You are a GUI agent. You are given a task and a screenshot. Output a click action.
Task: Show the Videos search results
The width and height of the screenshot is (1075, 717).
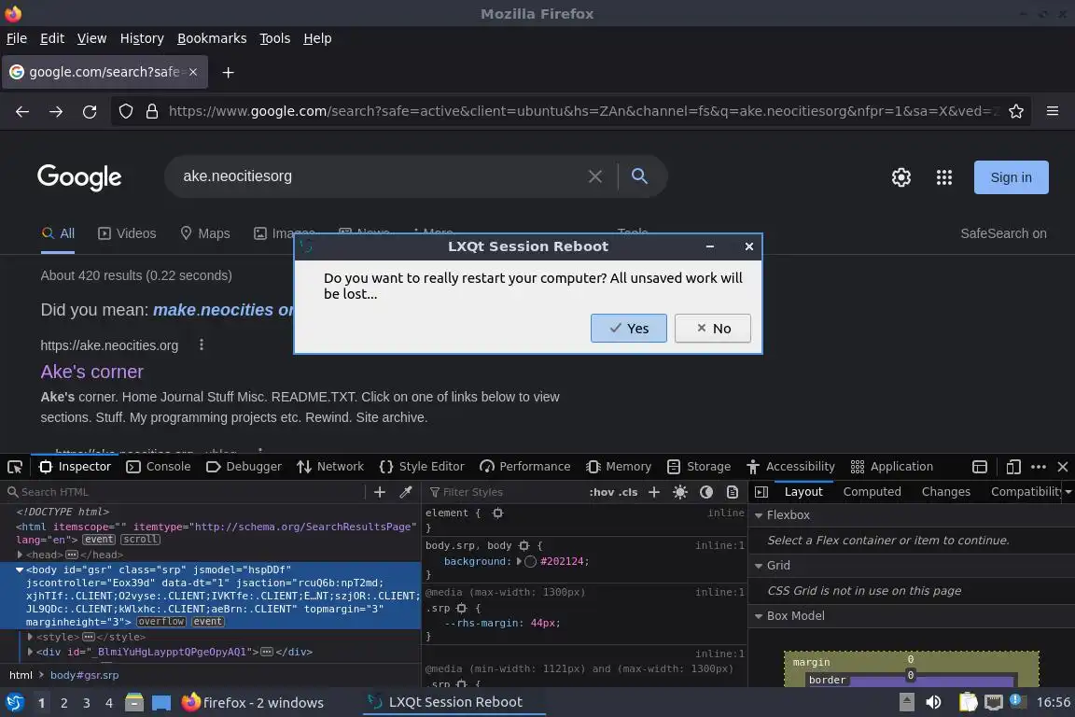[x=127, y=233]
